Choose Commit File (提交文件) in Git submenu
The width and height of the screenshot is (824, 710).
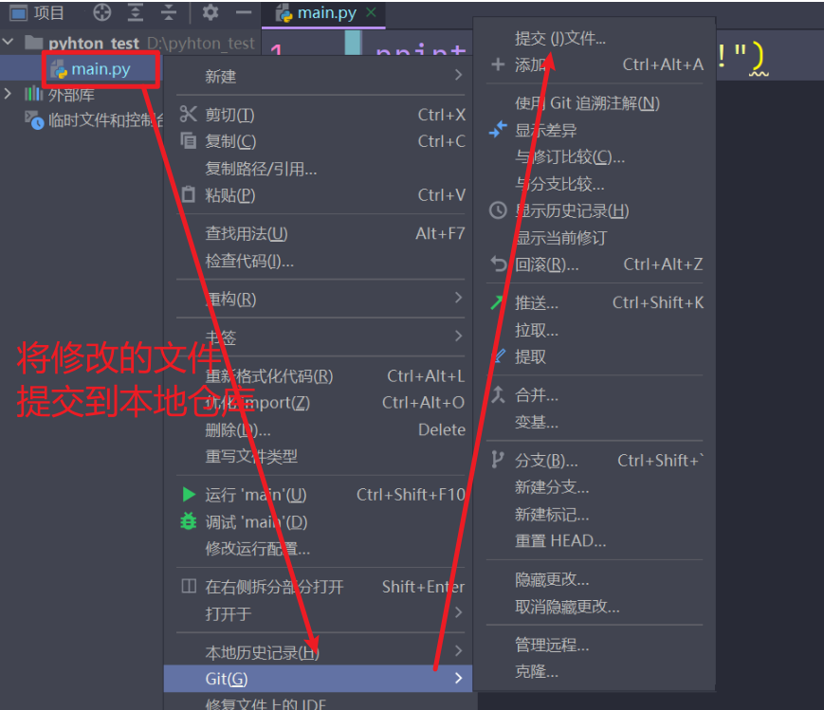pyautogui.click(x=559, y=39)
